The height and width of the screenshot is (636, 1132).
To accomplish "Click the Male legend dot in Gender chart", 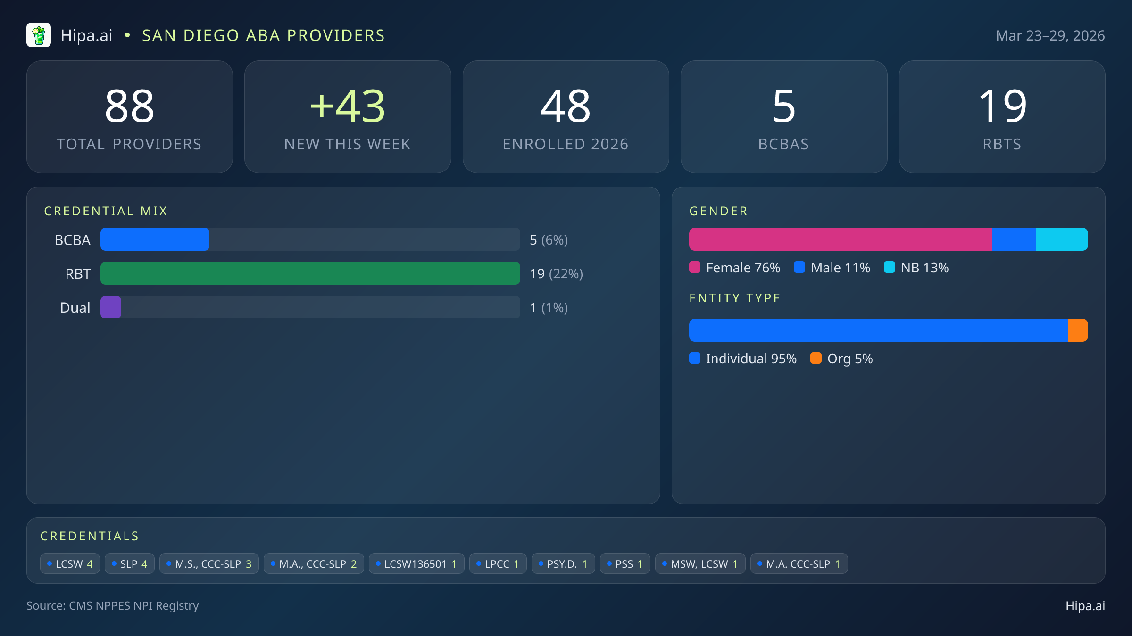I will click(x=799, y=267).
